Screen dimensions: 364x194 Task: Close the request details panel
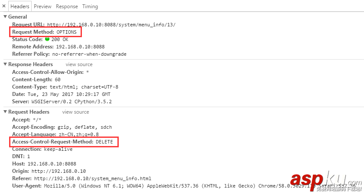[4, 6]
